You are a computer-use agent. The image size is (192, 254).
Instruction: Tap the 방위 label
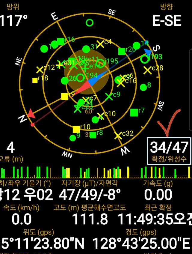[x=13, y=7]
